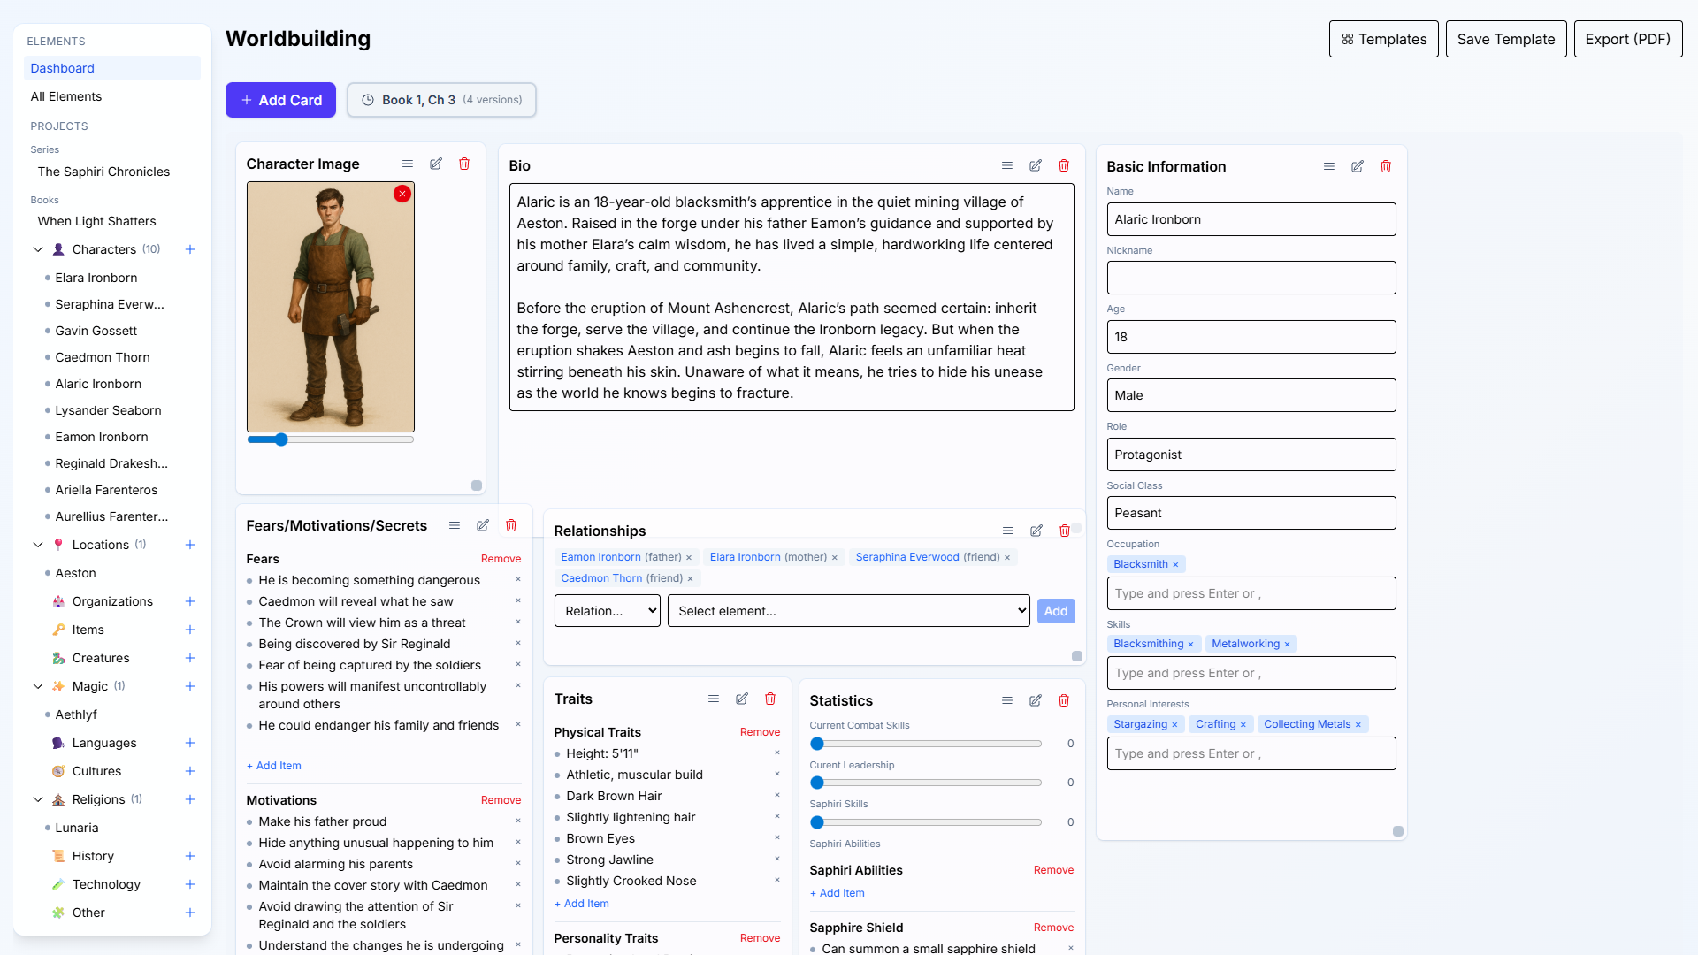
Task: Open the Relation dropdown
Action: [x=607, y=611]
